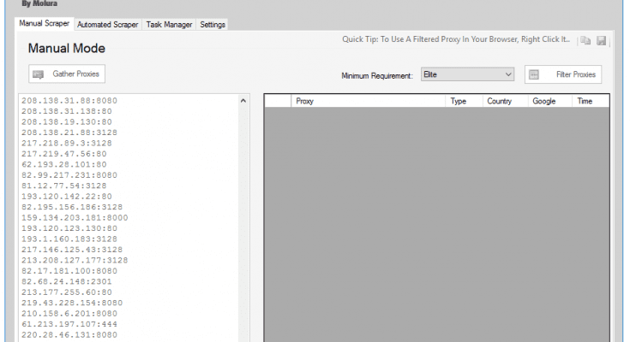Select proxy 208.138.31.88:8080 in the list
Viewport: 630px width, 342px height.
point(69,100)
